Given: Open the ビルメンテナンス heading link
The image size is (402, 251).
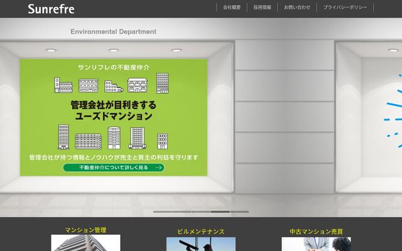Looking at the screenshot, I should (201, 232).
